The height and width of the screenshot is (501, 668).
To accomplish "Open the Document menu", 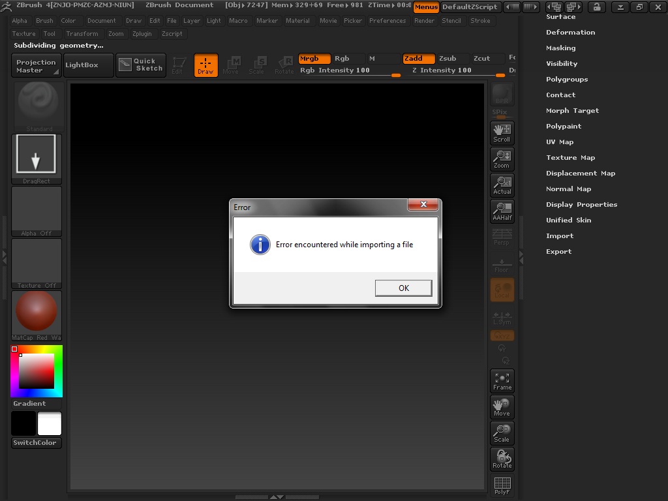I will tap(101, 20).
